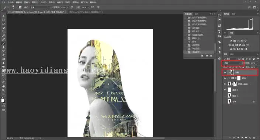Click the foreground color swatch
The height and width of the screenshot is (140, 260).
click(3, 100)
